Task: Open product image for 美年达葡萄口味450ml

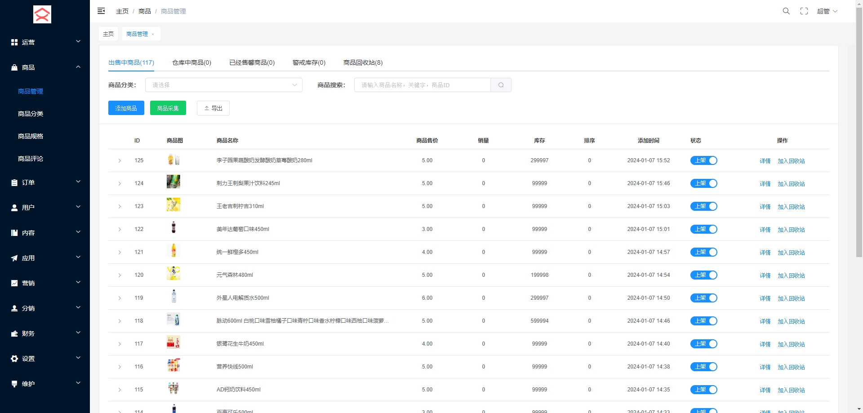Action: 173,227
